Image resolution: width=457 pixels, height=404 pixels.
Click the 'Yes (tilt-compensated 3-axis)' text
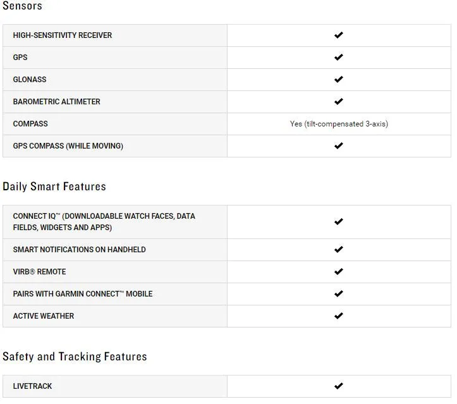tap(339, 124)
